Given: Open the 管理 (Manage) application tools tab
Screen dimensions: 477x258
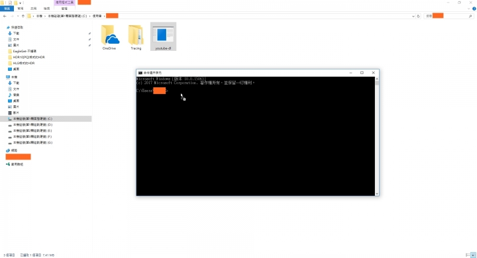Looking at the screenshot, I should pyautogui.click(x=64, y=9).
